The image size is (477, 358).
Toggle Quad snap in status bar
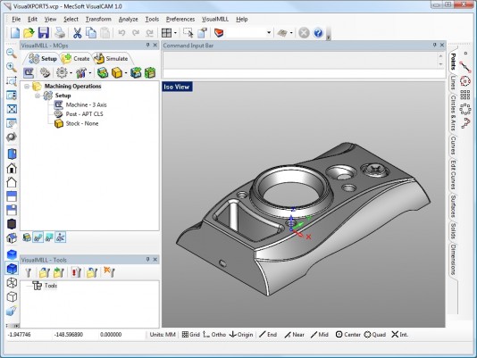[x=375, y=335]
